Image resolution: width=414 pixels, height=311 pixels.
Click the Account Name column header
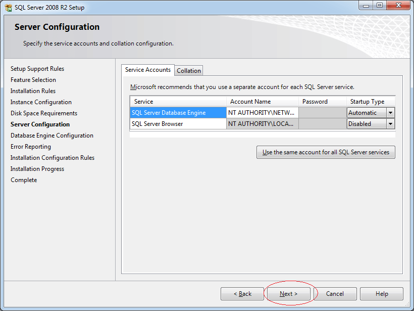[x=263, y=102]
